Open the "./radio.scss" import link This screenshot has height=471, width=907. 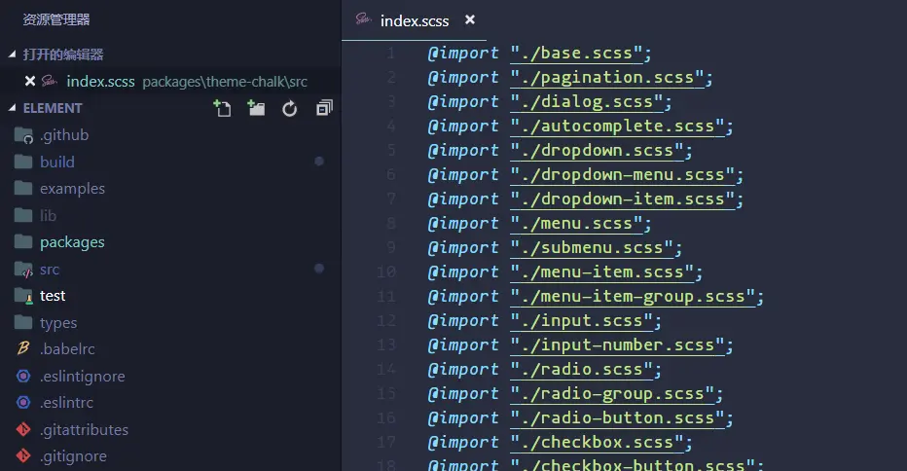pos(582,369)
